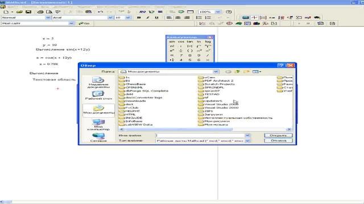Select the Visual Studio 2010 folder
This screenshot has height=204, width=364.
tap(218, 108)
